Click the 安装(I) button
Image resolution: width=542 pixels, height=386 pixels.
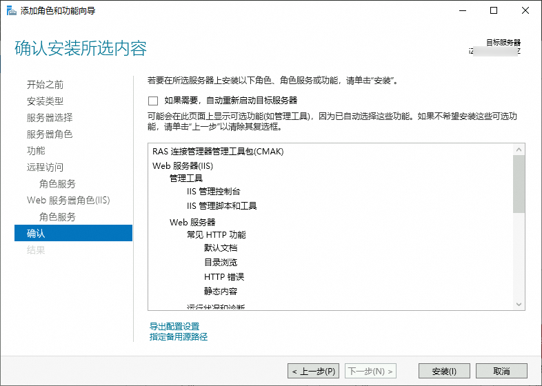[444, 371]
